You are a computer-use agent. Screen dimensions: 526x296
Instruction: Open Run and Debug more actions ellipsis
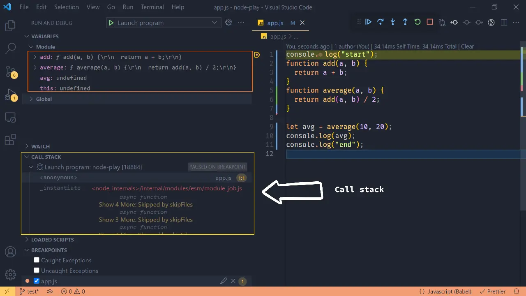tap(241, 23)
